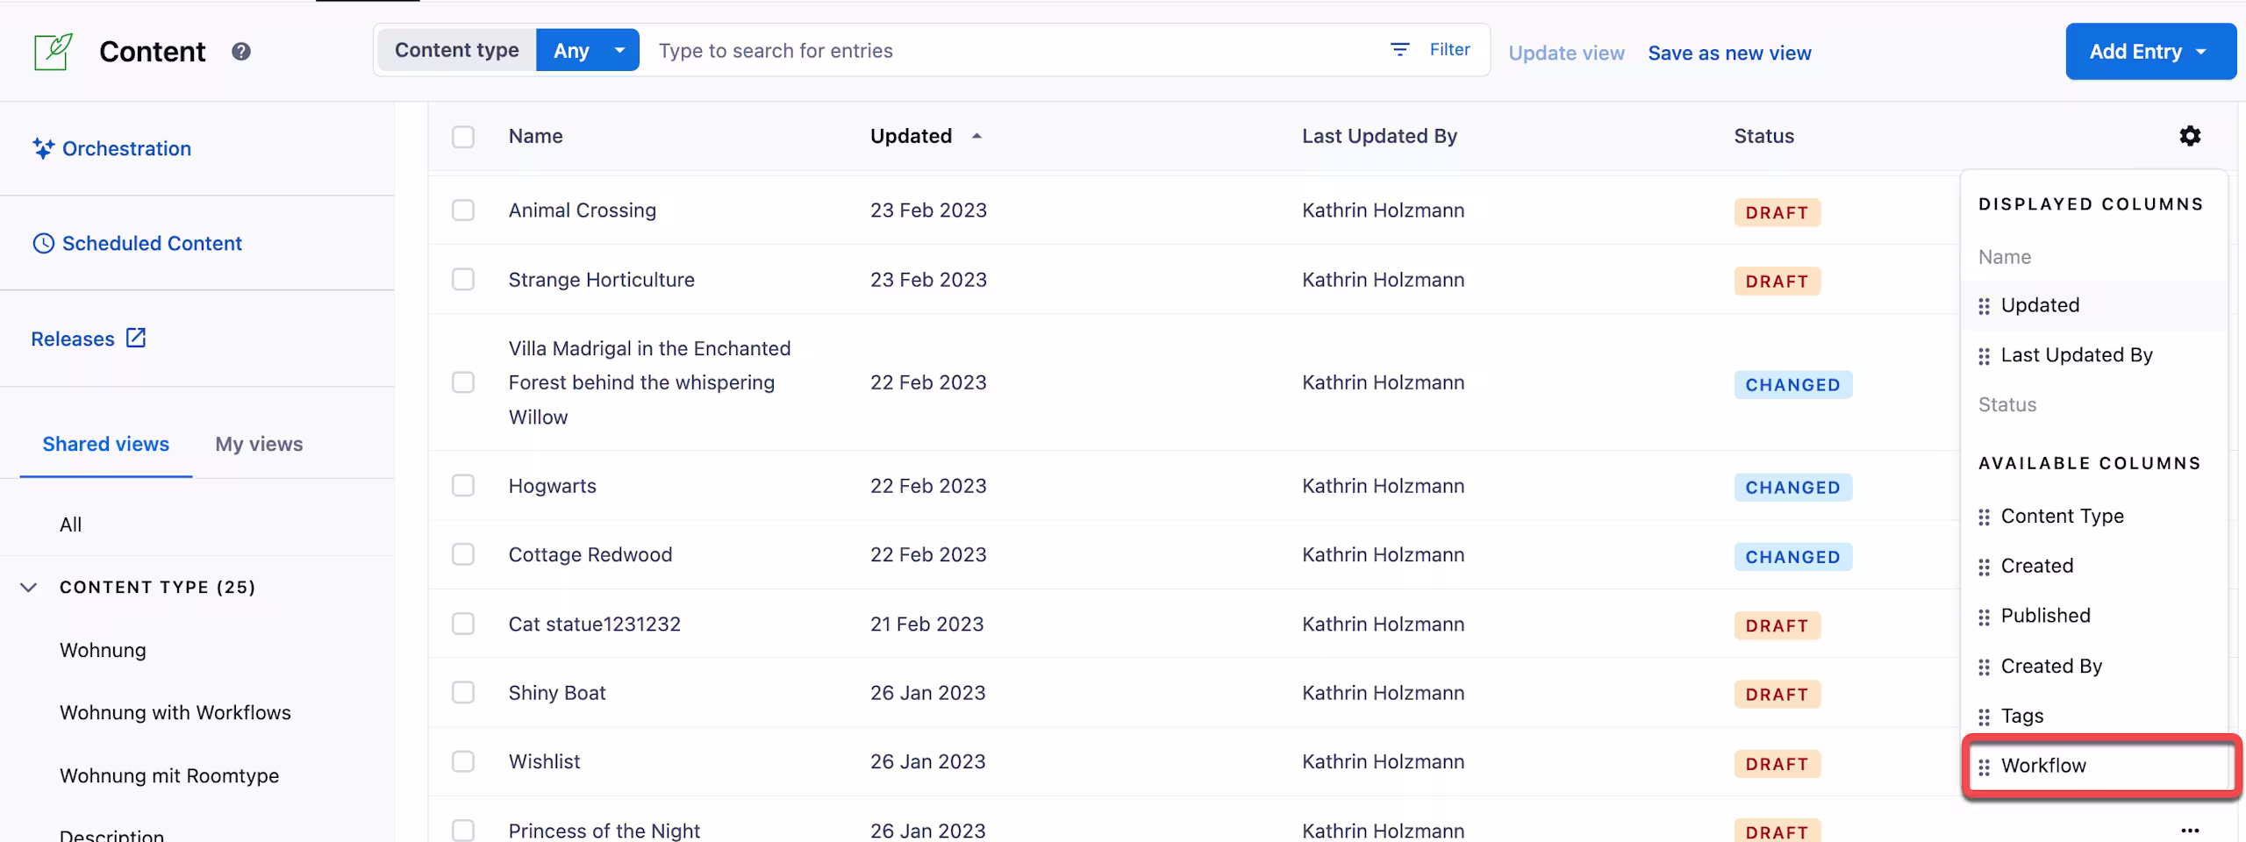Toggle the select-all entries checkbox
The height and width of the screenshot is (842, 2246).
(463, 137)
